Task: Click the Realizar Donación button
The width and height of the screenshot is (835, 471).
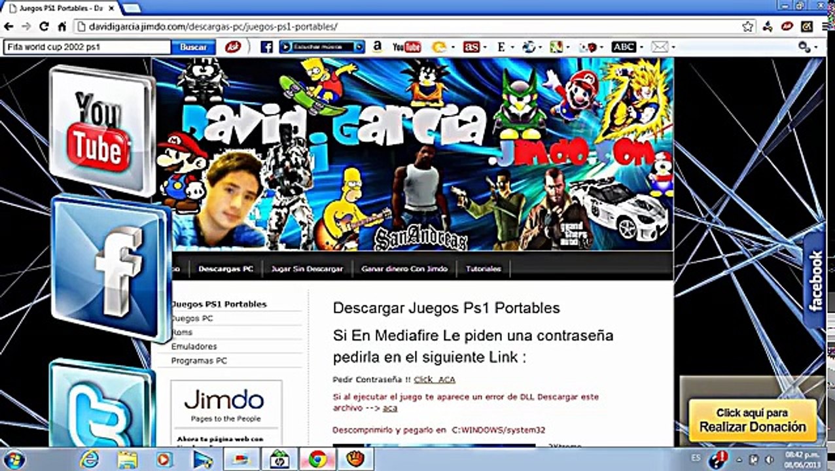Action: [753, 421]
